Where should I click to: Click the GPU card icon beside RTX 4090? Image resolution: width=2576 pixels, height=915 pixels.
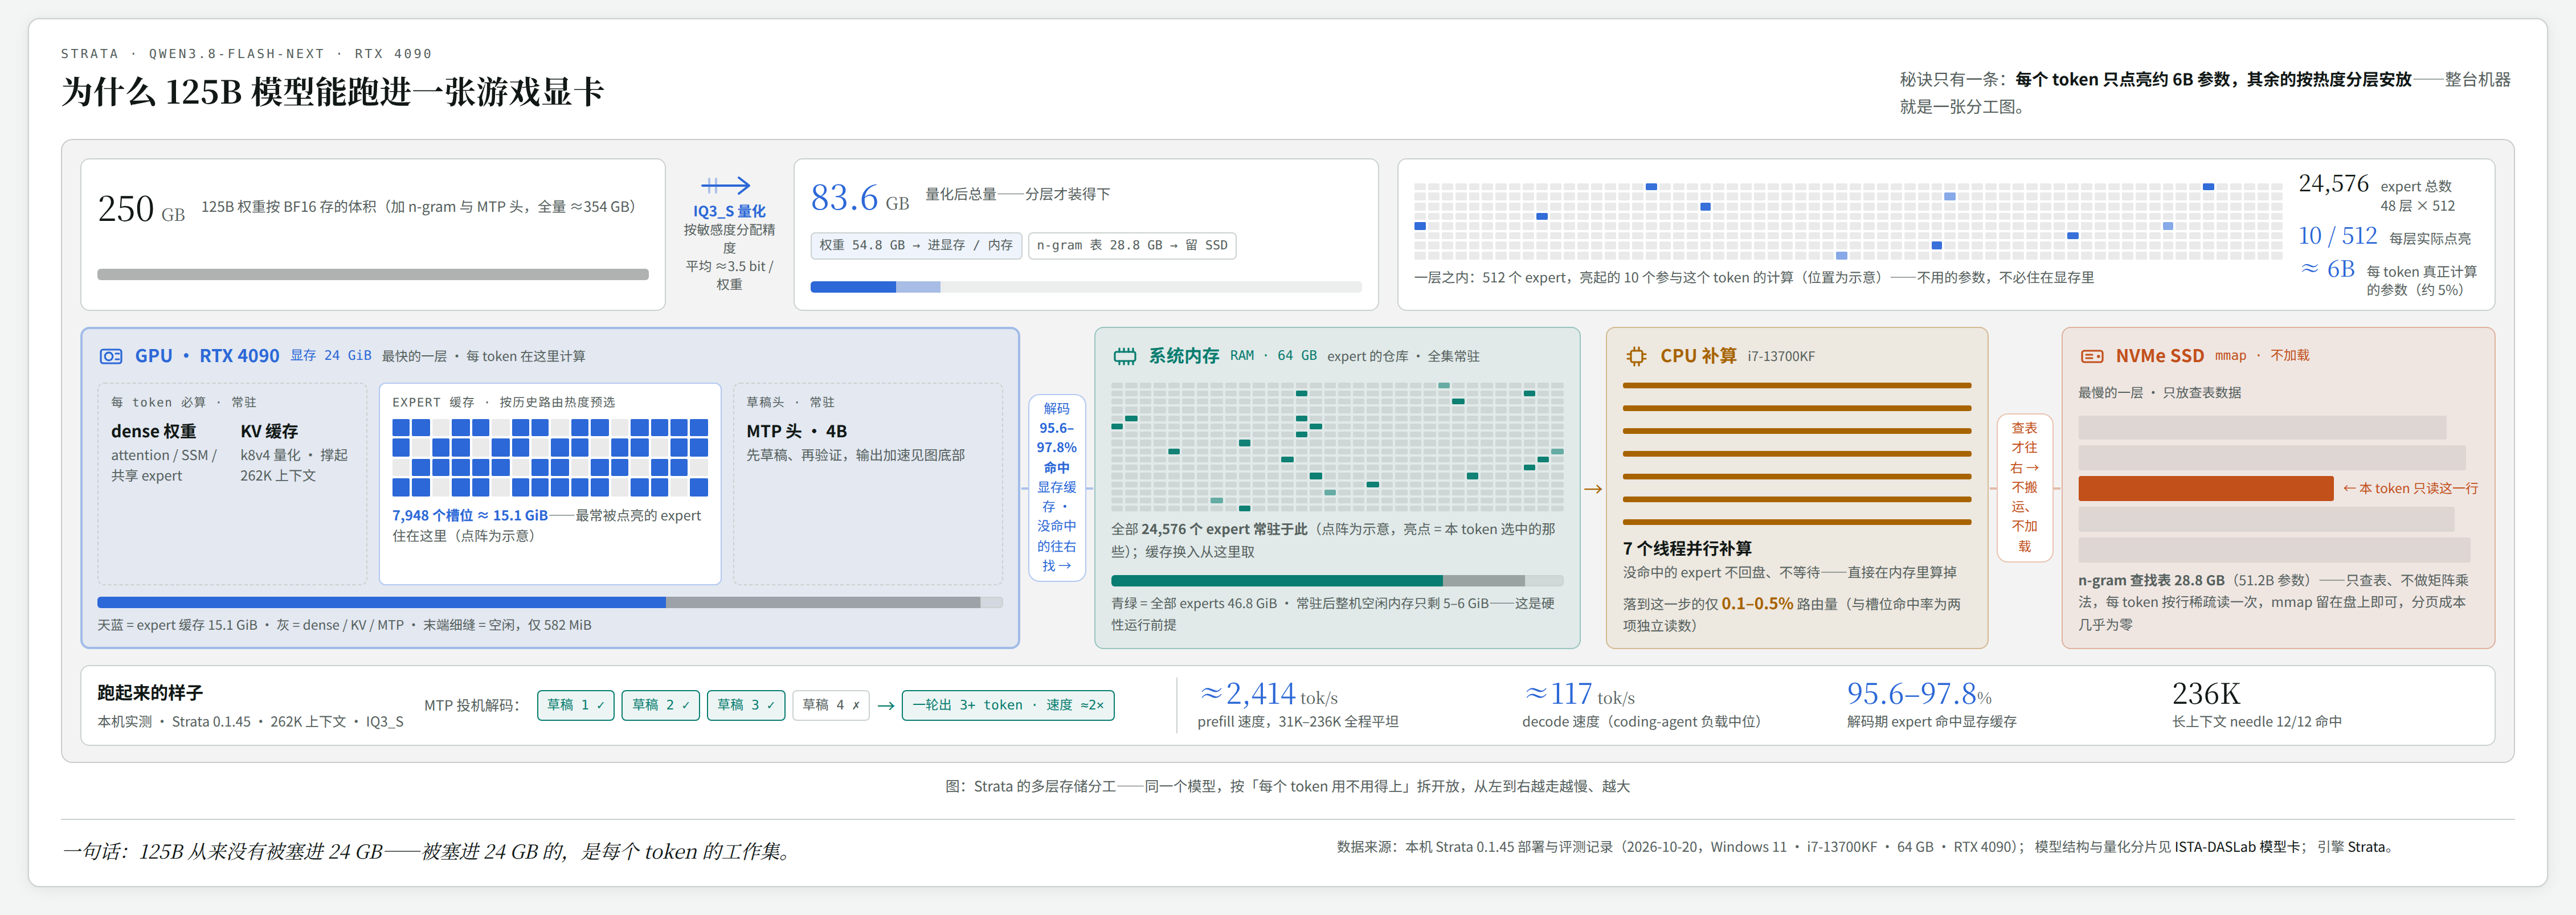coord(111,356)
